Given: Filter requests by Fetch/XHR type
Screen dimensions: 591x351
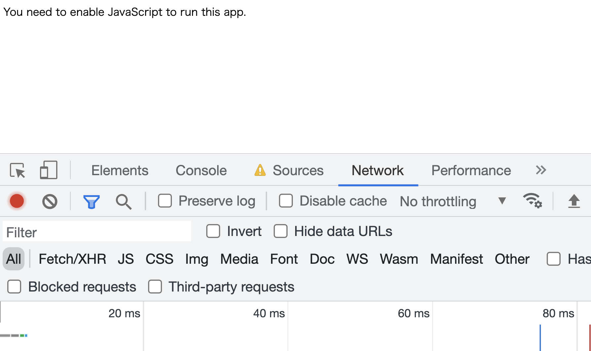Looking at the screenshot, I should (x=72, y=259).
